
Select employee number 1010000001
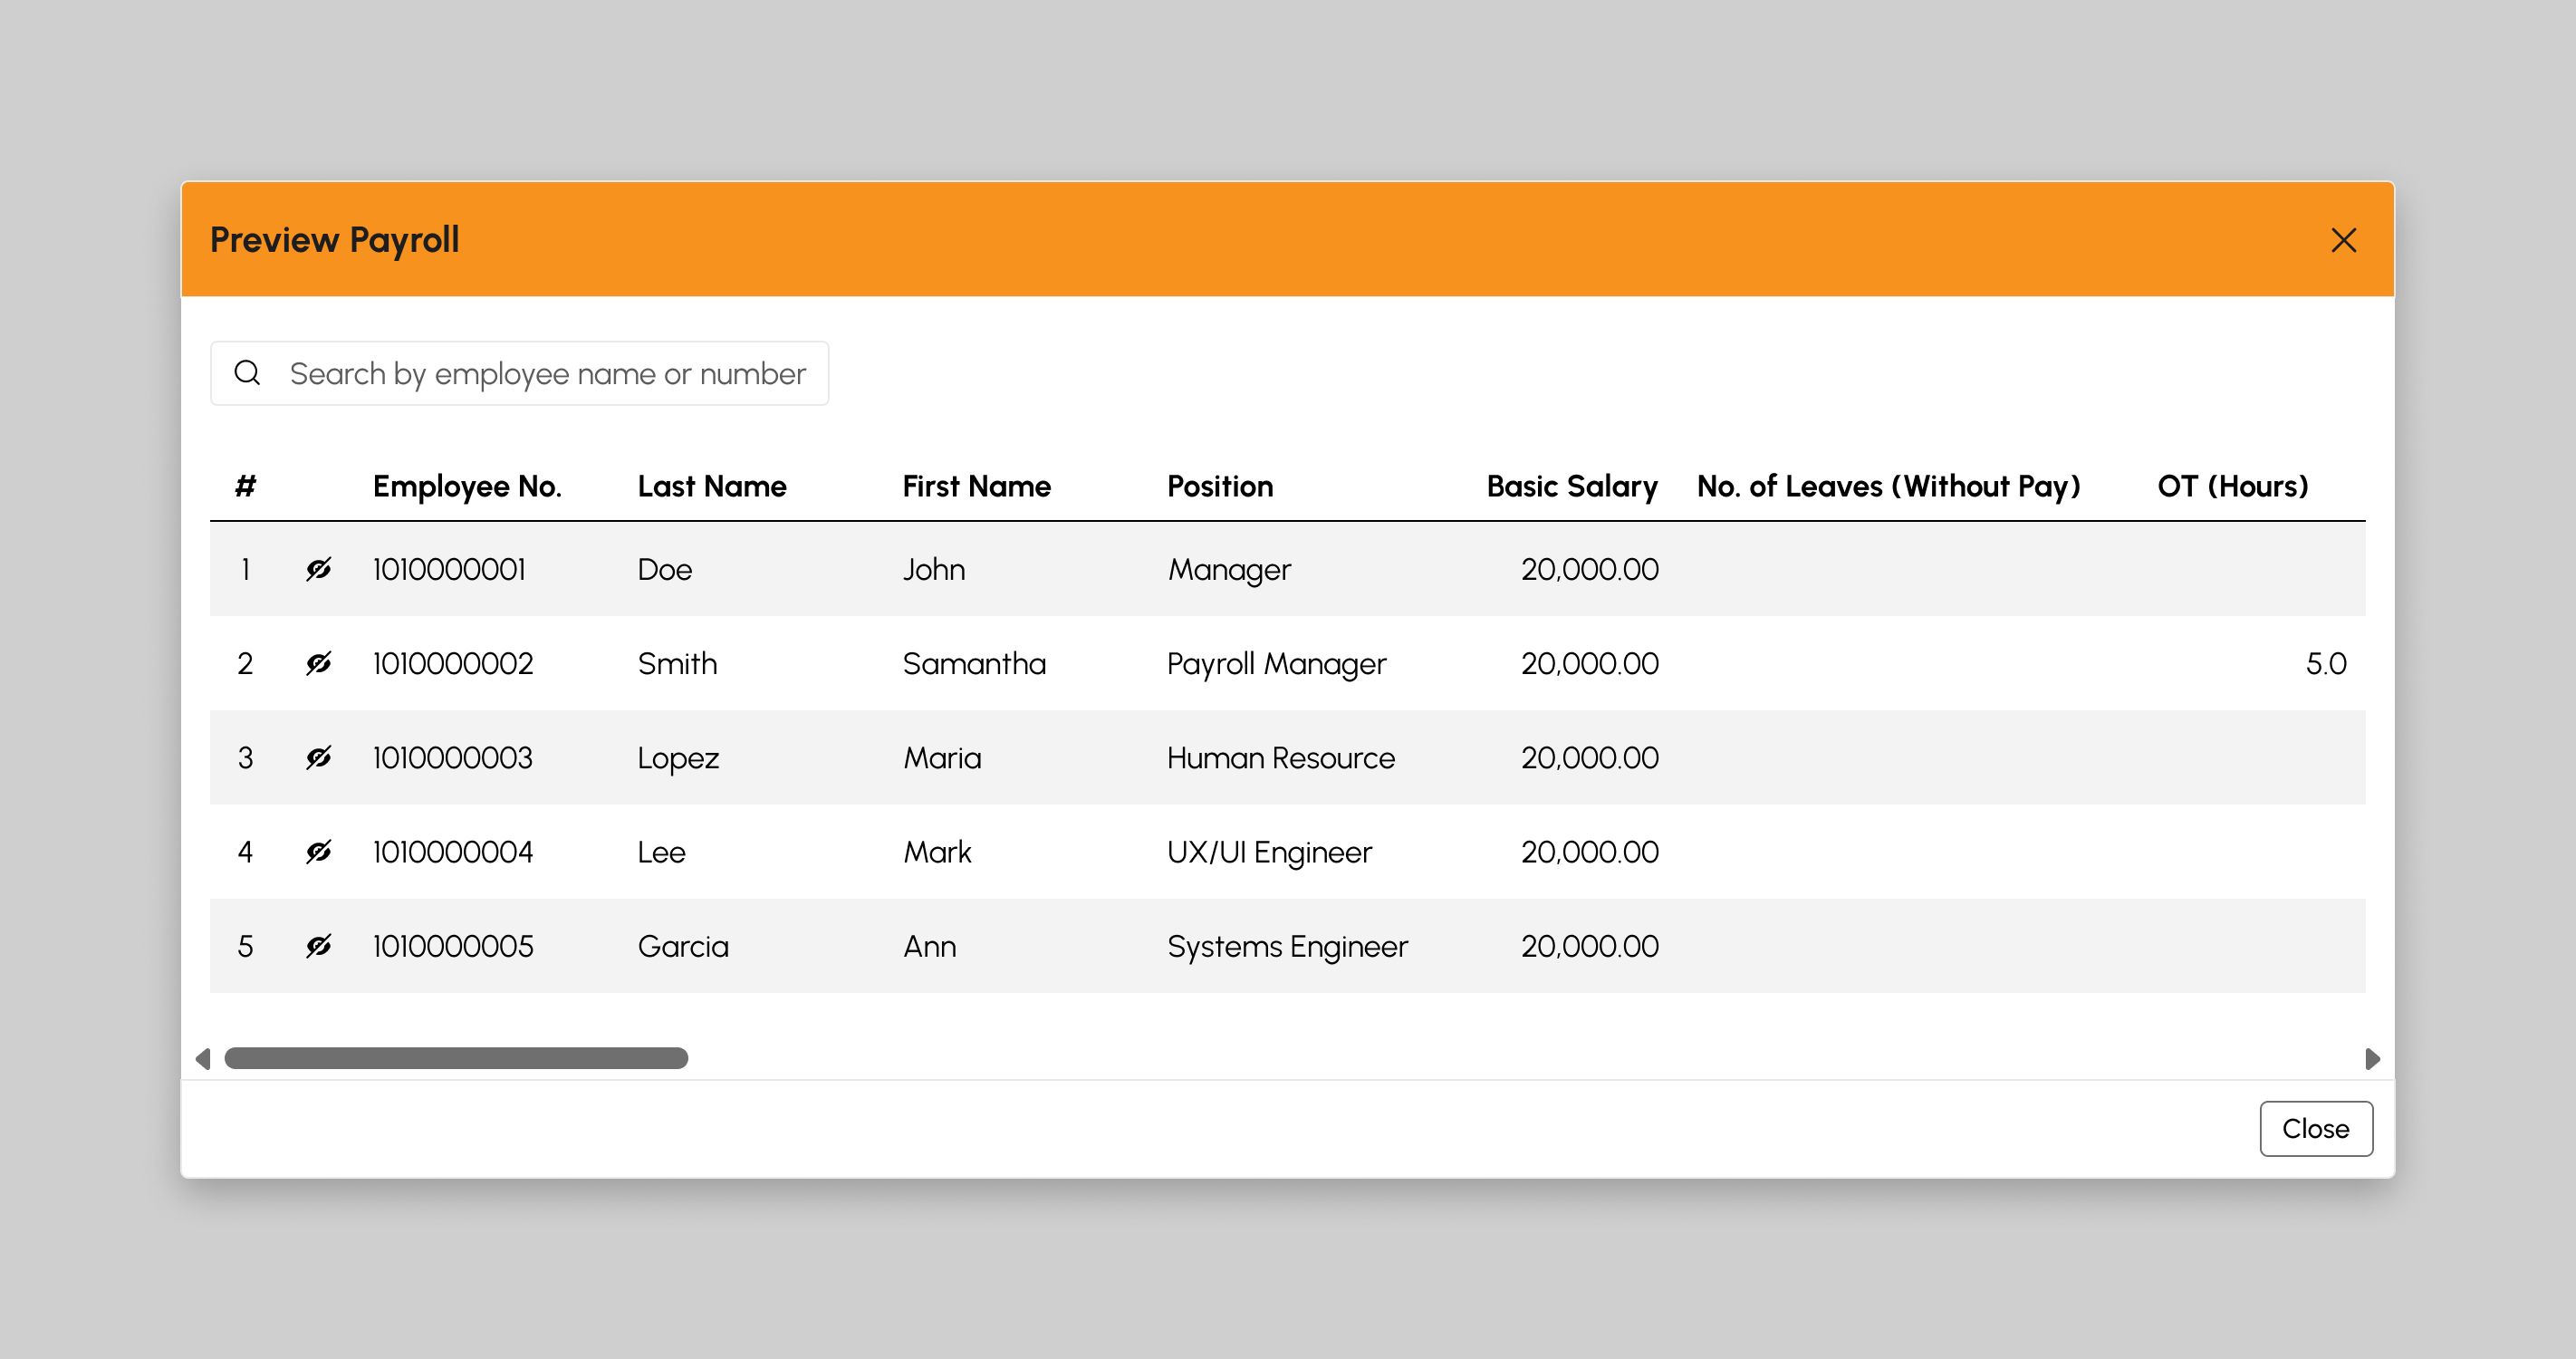pyautogui.click(x=449, y=569)
